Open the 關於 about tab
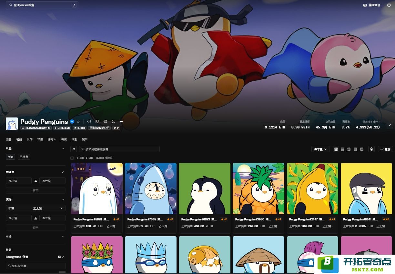 point(85,139)
